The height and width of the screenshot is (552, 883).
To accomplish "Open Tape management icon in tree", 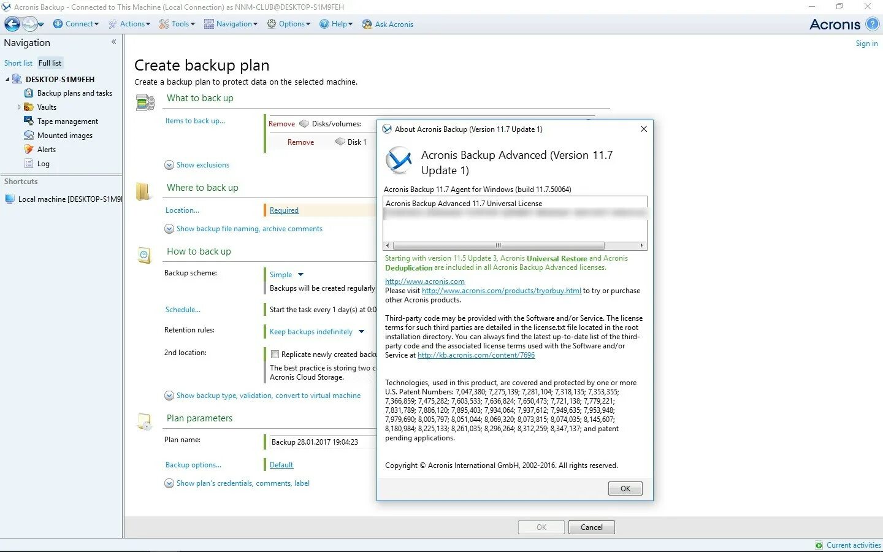I will click(28, 121).
